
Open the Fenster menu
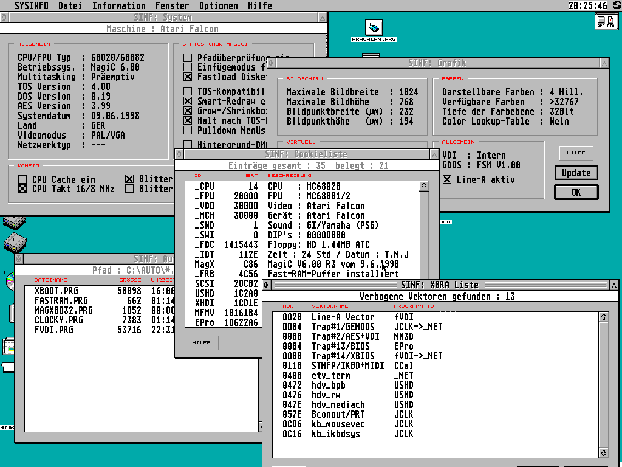pos(172,5)
